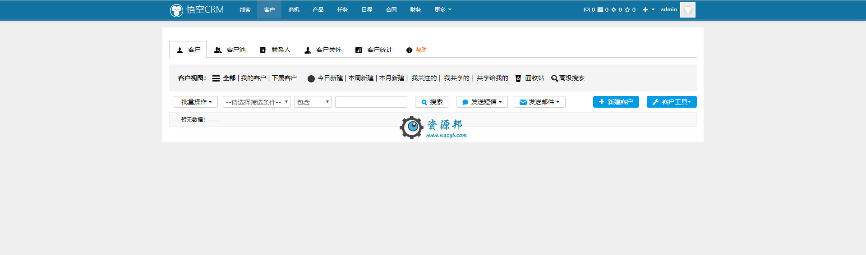This screenshot has width=866, height=255.
Task: Open the list notifications icon in header
Action: pyautogui.click(x=600, y=10)
